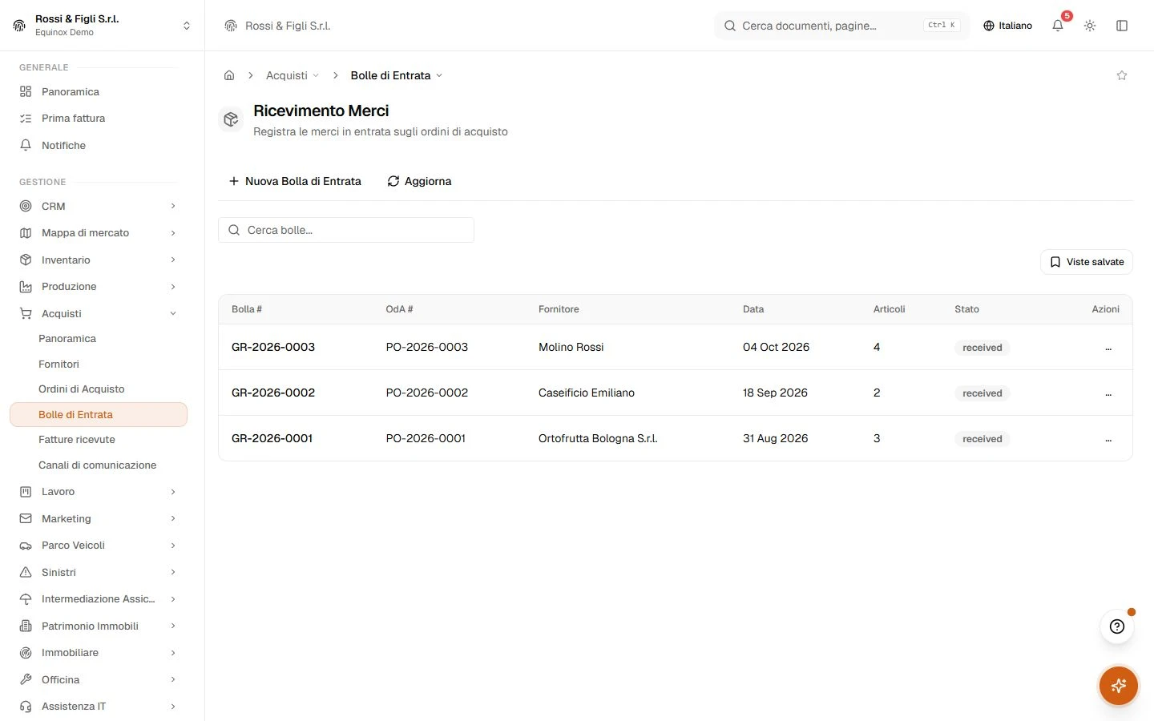Navigate to Ordini di Acquisto
Image resolution: width=1154 pixels, height=721 pixels.
tap(98, 389)
